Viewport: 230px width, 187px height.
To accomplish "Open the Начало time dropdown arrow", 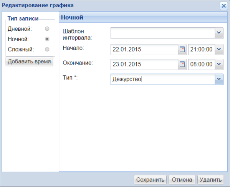I will (219, 50).
